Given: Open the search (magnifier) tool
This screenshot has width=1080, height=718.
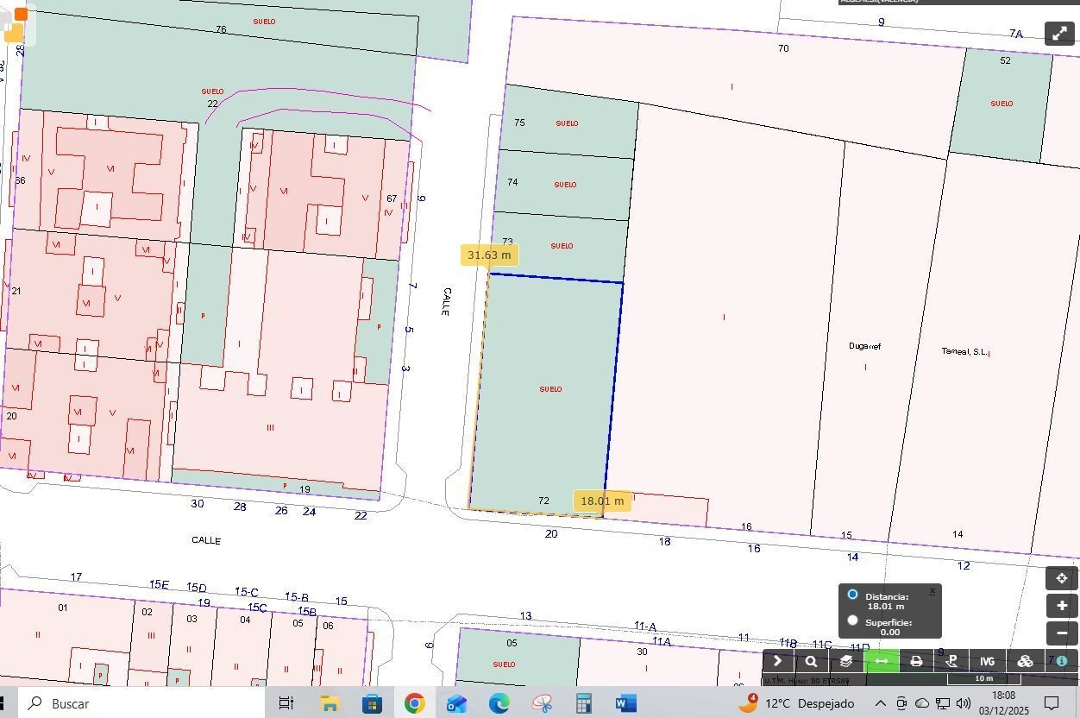Looking at the screenshot, I should (811, 661).
